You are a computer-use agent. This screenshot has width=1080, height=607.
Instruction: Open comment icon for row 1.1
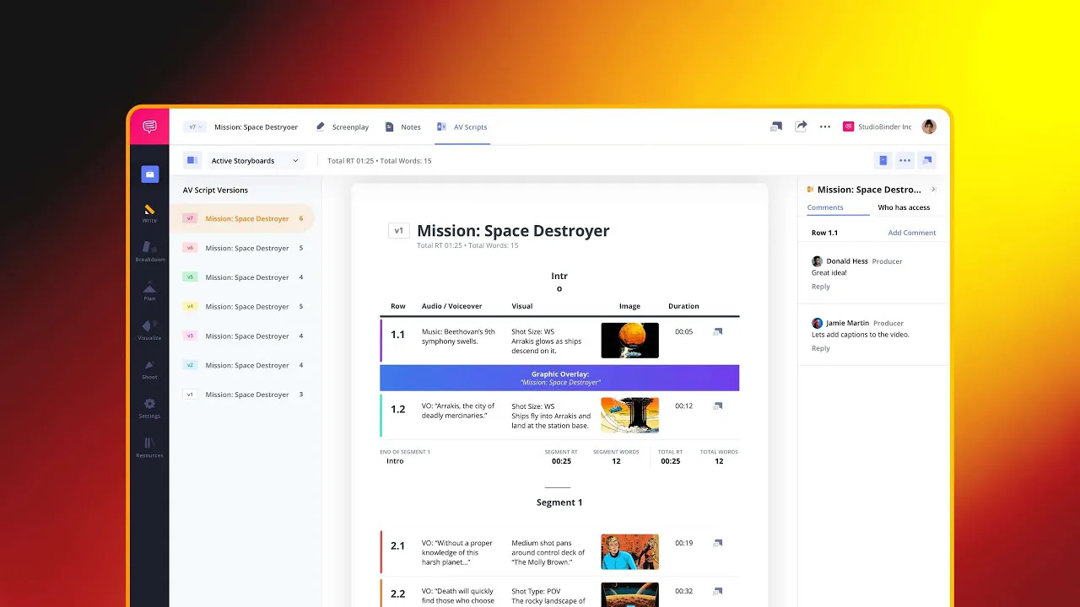pyautogui.click(x=717, y=332)
